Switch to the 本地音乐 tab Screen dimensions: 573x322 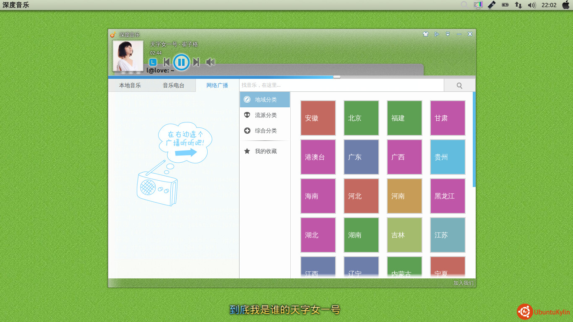click(x=130, y=86)
